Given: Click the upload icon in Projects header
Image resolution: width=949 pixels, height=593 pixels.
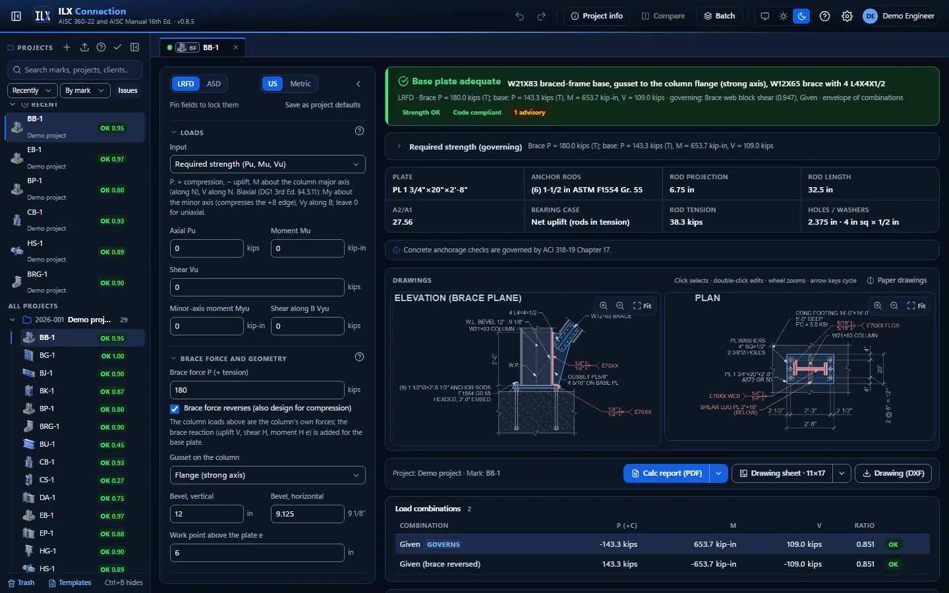Looking at the screenshot, I should [84, 47].
